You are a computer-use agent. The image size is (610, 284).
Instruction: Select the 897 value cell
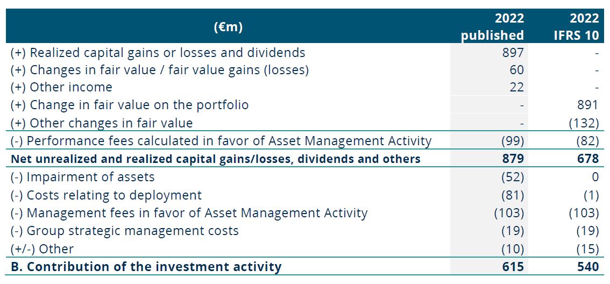click(x=514, y=52)
